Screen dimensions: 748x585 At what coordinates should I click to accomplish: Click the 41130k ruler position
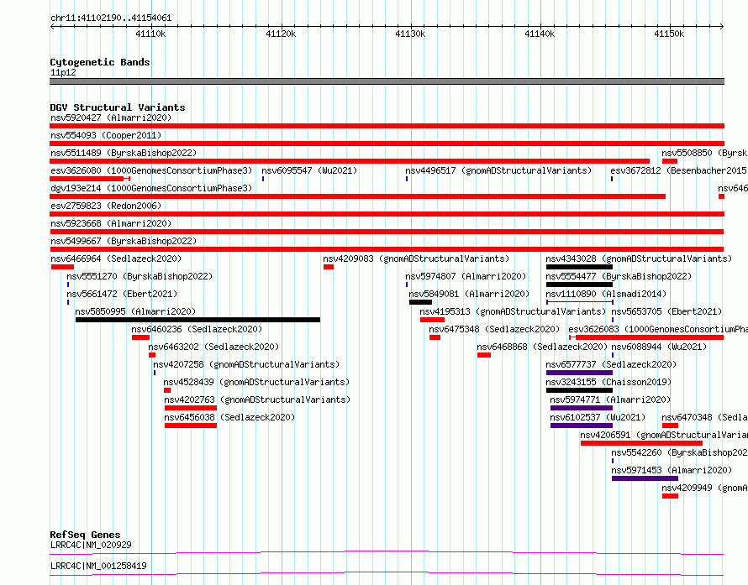(x=410, y=34)
